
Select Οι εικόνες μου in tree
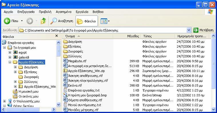click(26, 96)
